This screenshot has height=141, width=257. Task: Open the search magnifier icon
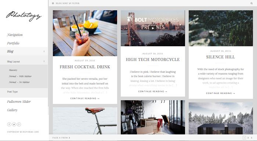[x=251, y=3]
